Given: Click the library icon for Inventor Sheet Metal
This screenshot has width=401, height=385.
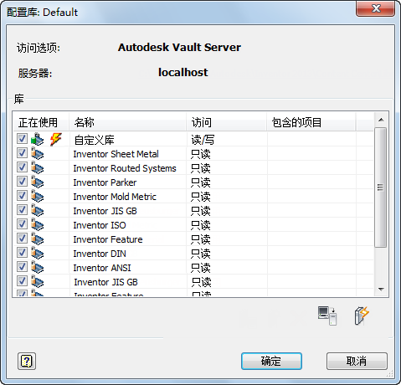Looking at the screenshot, I should tap(38, 153).
